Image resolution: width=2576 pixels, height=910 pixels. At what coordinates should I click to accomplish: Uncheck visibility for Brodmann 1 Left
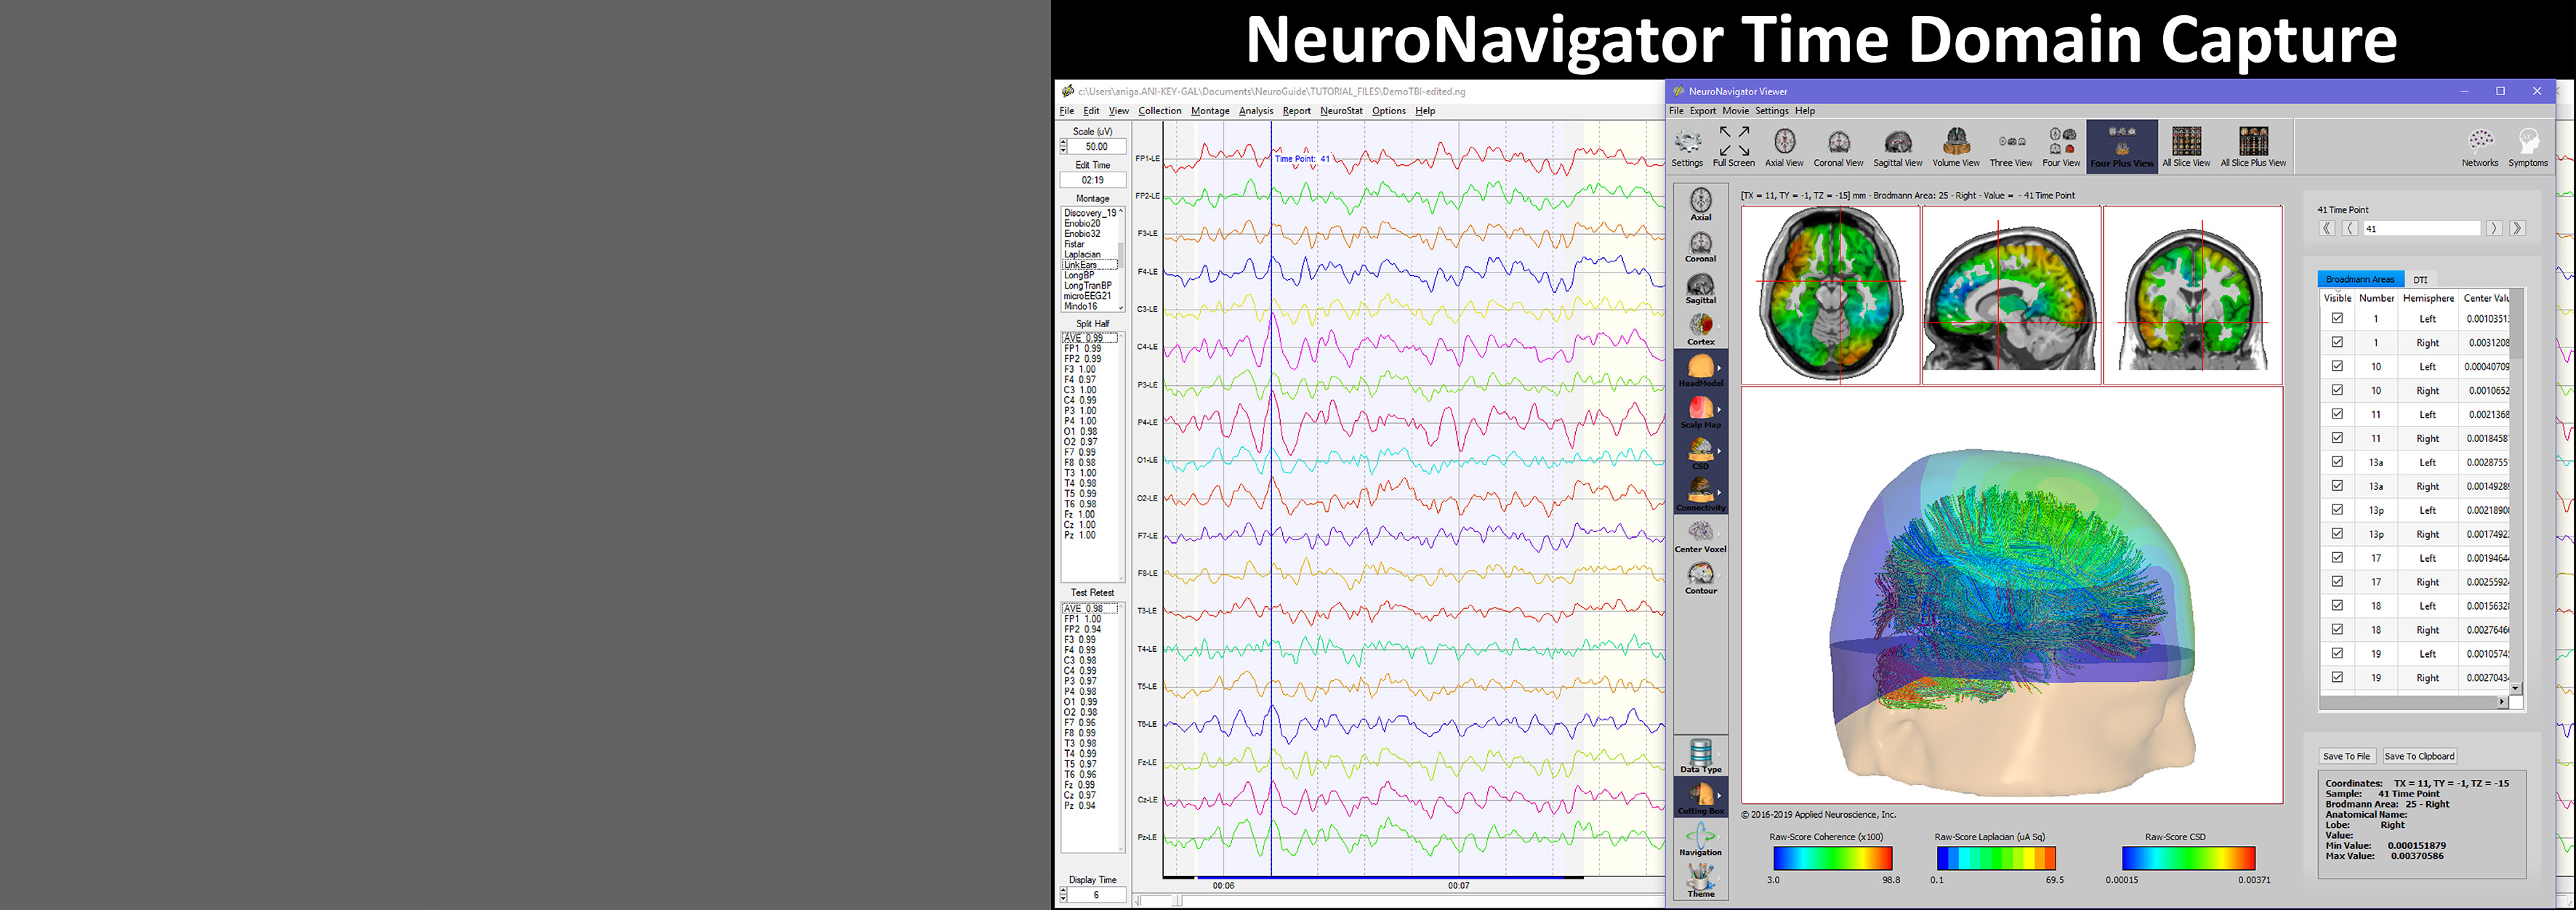tap(2337, 318)
